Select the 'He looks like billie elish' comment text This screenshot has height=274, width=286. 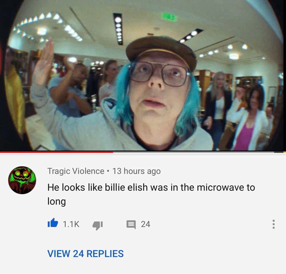[x=151, y=194]
